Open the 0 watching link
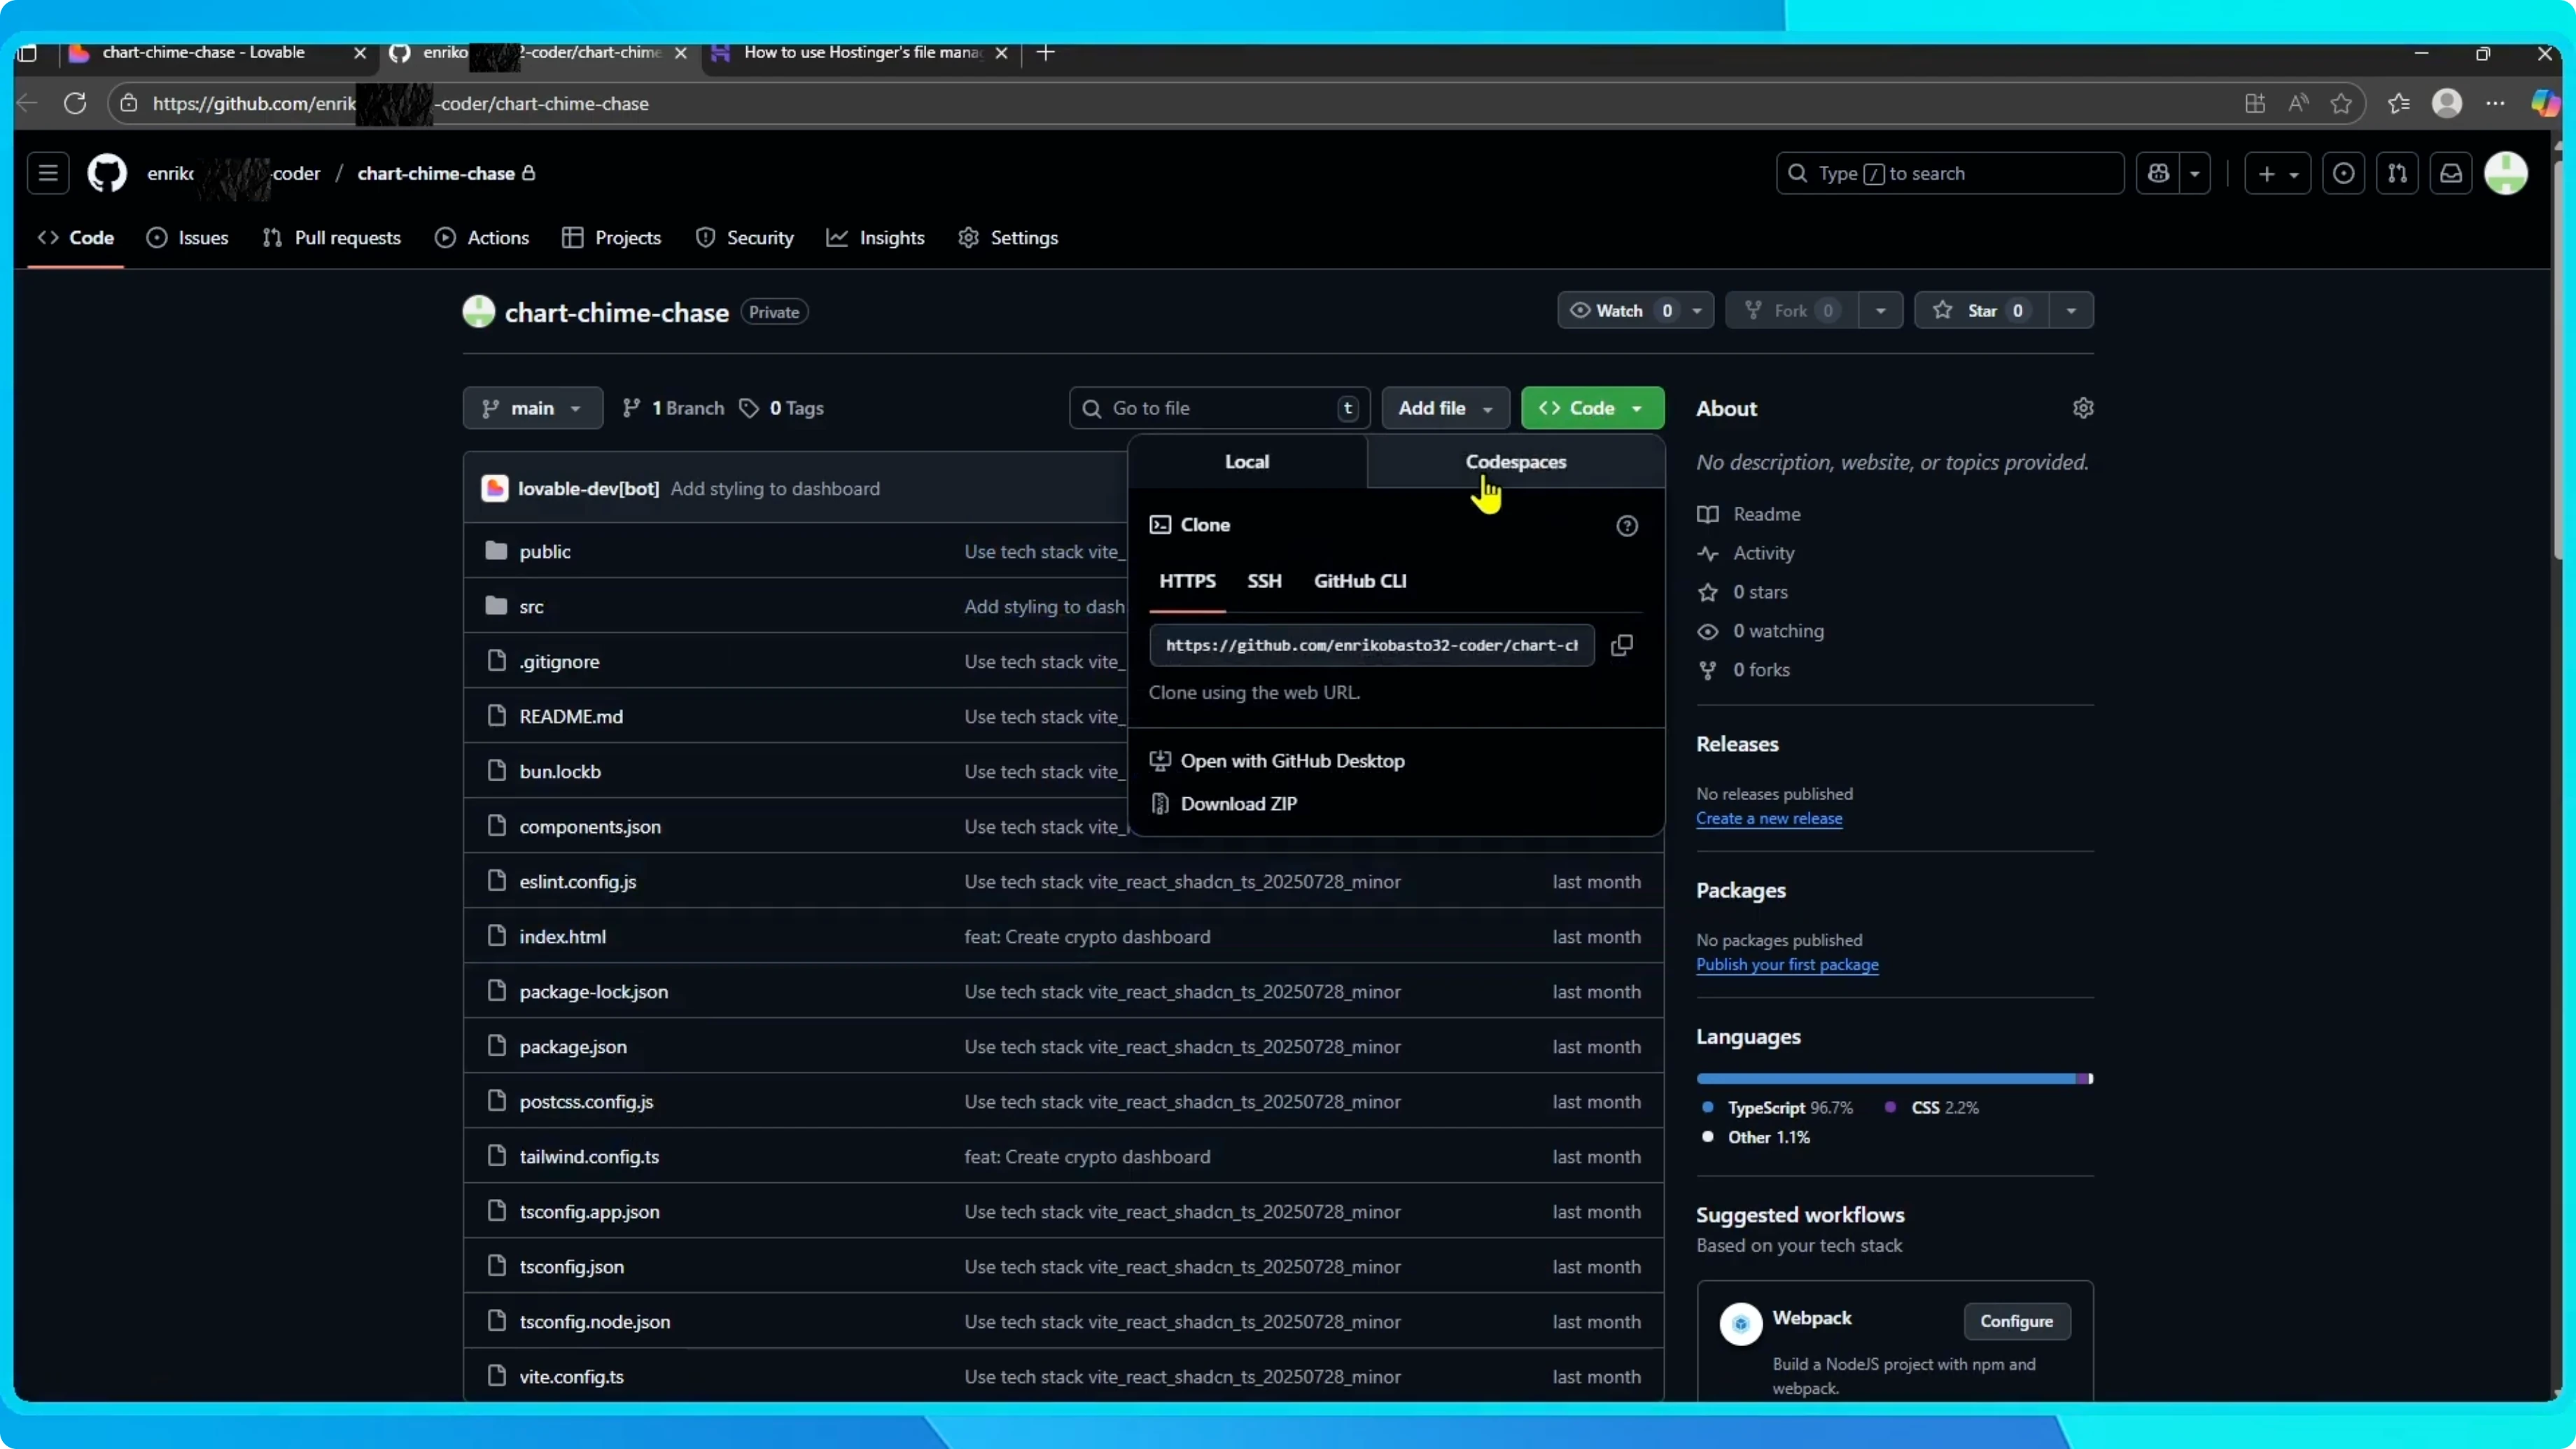 point(1761,631)
